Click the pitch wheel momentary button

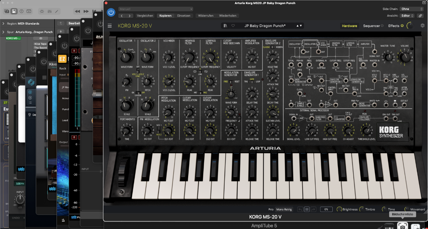(122, 192)
